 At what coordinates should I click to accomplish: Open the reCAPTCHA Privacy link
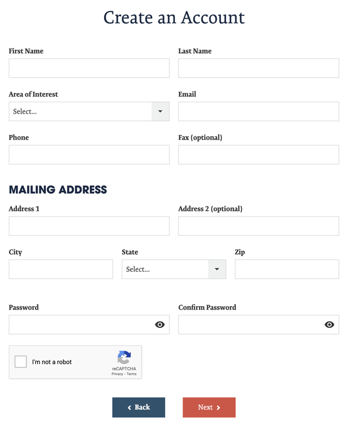[117, 374]
